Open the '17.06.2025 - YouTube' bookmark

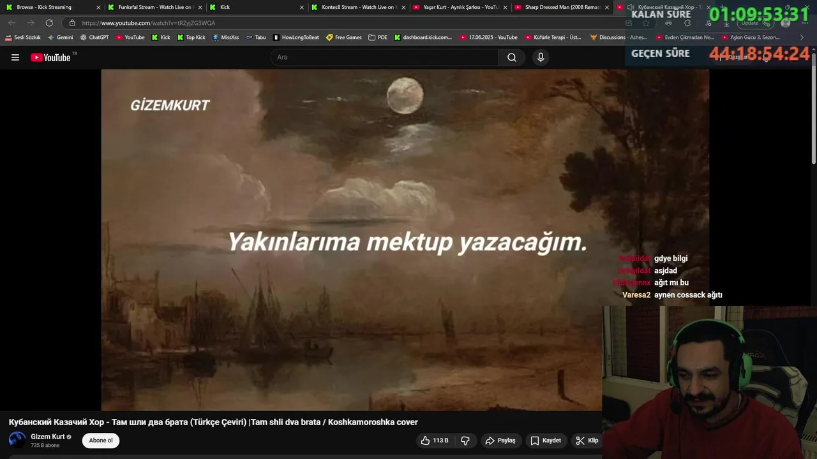489,38
